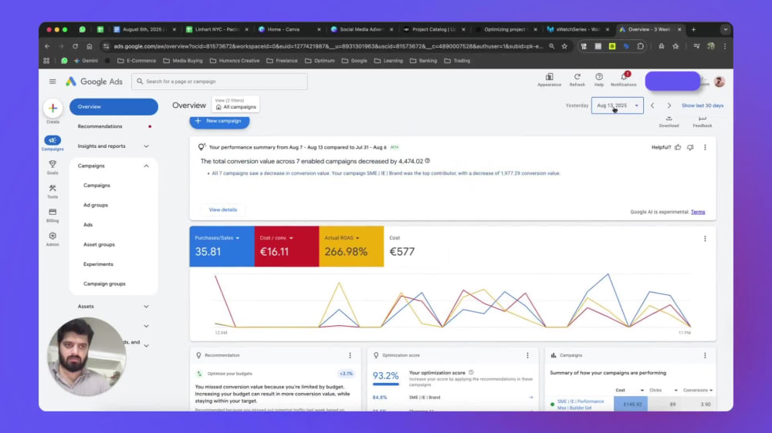Open the Google Ads hamburger menu
The width and height of the screenshot is (772, 433).
52,82
